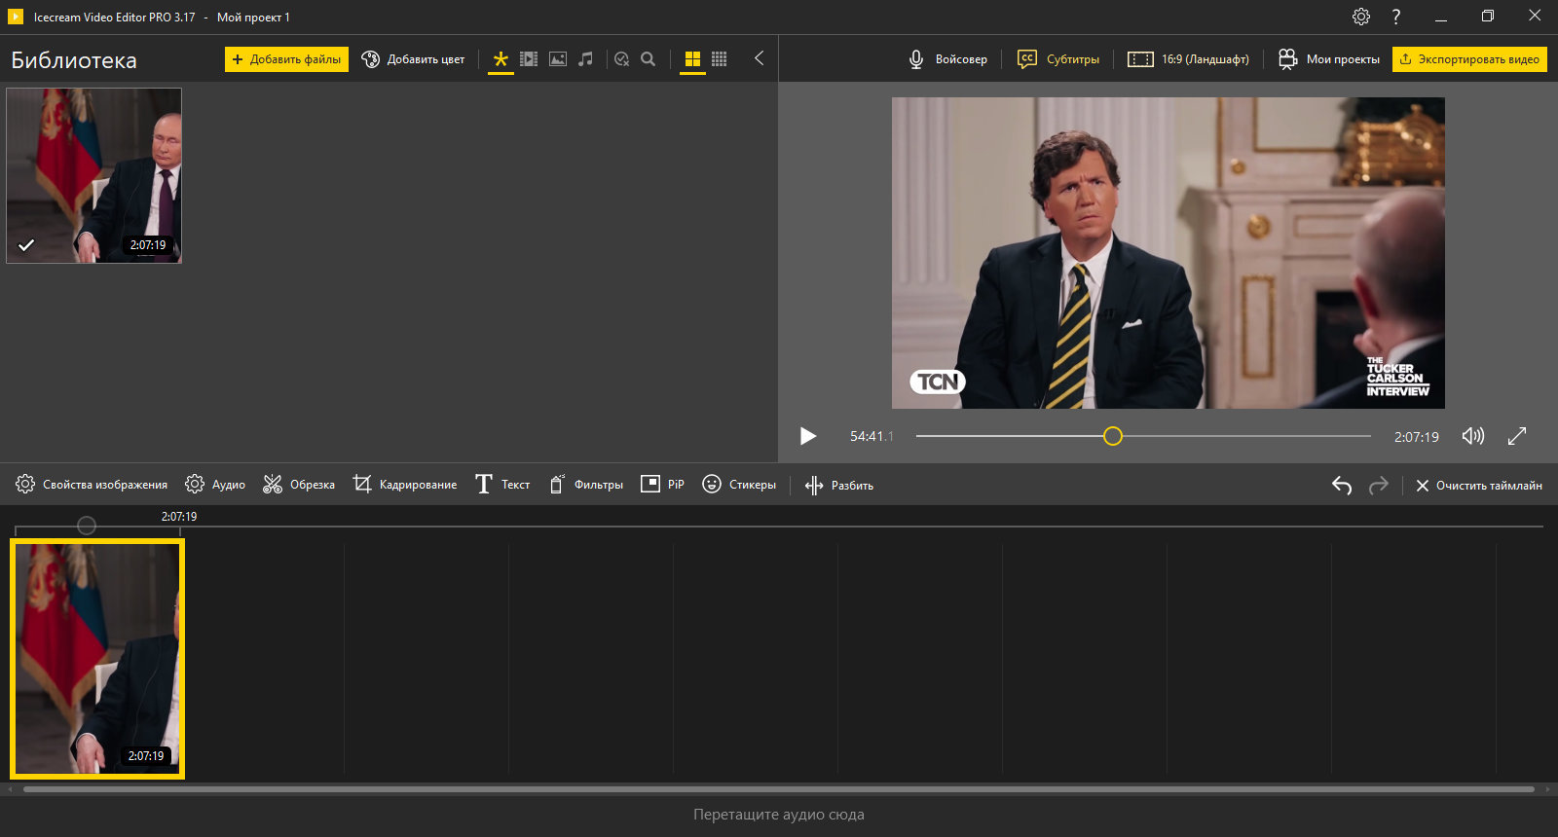Switch library to large thumbnails view
Screen dimensions: 1558x837
(x=692, y=59)
